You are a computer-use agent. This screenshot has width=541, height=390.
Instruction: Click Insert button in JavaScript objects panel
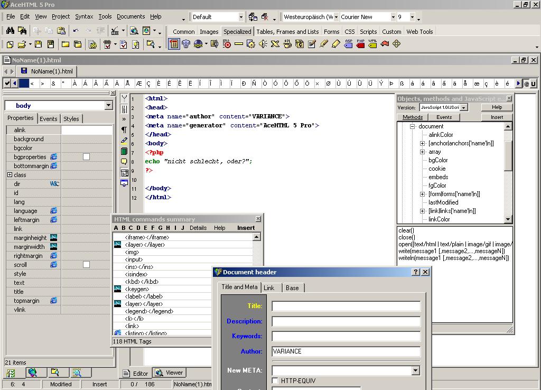click(x=497, y=117)
